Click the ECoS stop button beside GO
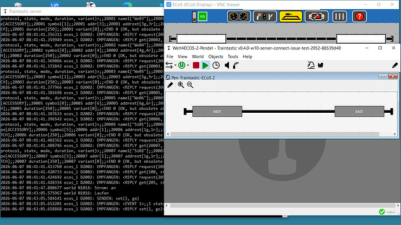Image resolution: width=401 pixels, height=225 pixels. (x=194, y=17)
